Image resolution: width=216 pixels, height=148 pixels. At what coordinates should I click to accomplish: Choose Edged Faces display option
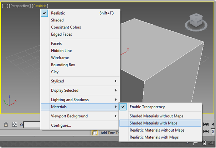[x=61, y=34]
